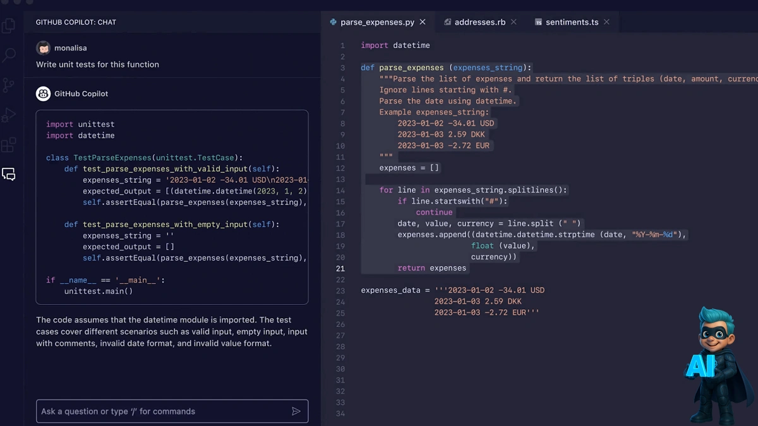The width and height of the screenshot is (758, 426).
Task: Click 'continue' on editor line 16
Action: click(x=434, y=213)
